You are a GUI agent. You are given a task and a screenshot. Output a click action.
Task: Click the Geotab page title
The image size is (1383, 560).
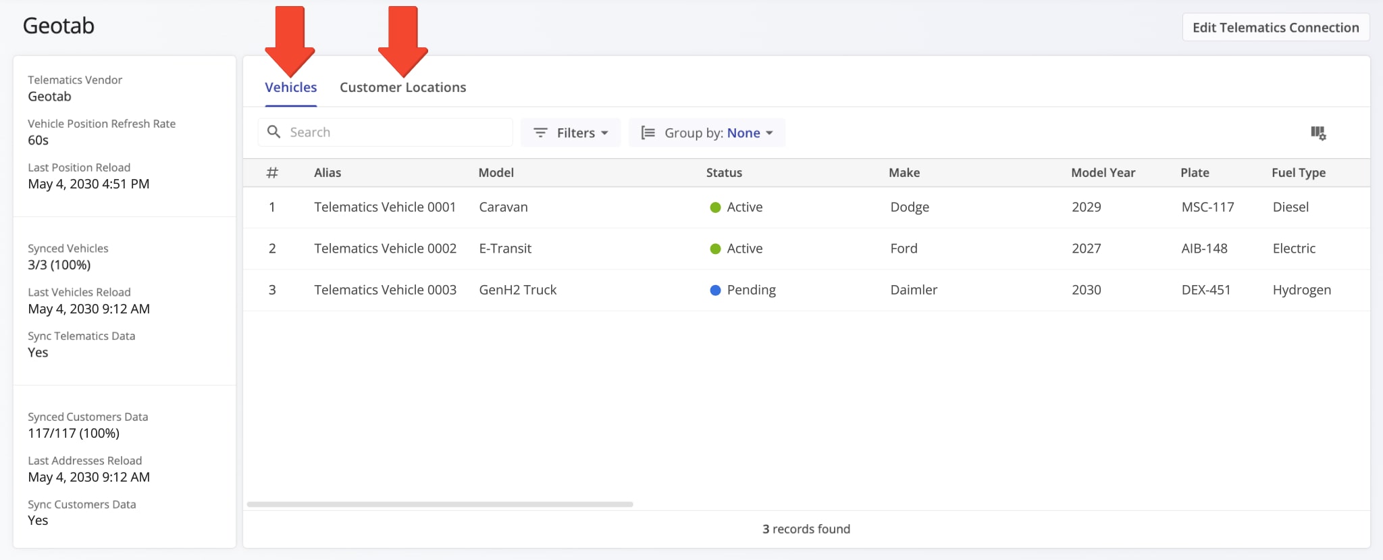59,26
